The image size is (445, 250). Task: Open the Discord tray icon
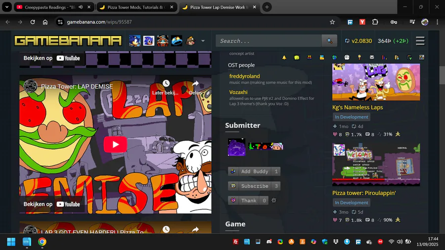269,242
